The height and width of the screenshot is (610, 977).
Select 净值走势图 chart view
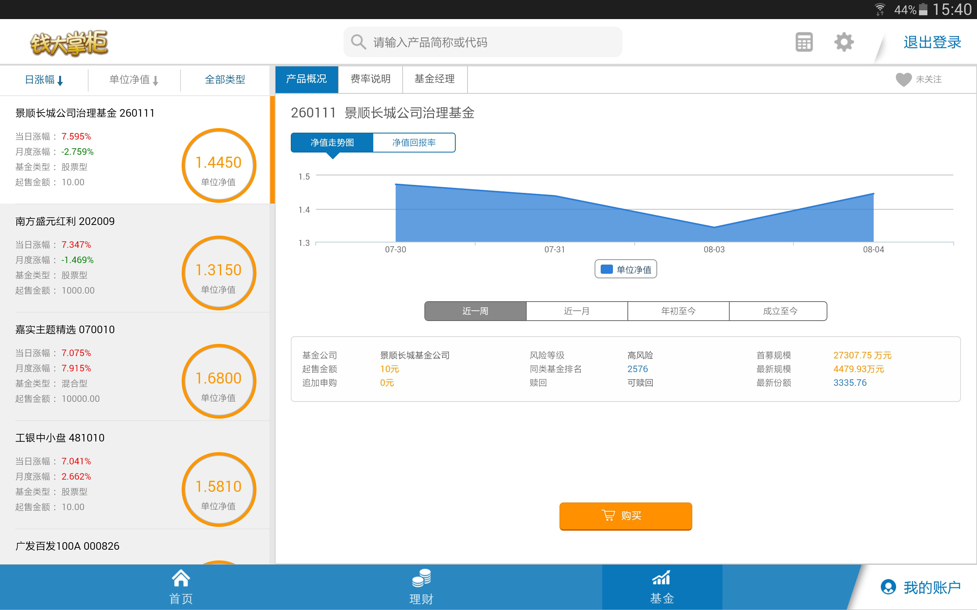332,143
